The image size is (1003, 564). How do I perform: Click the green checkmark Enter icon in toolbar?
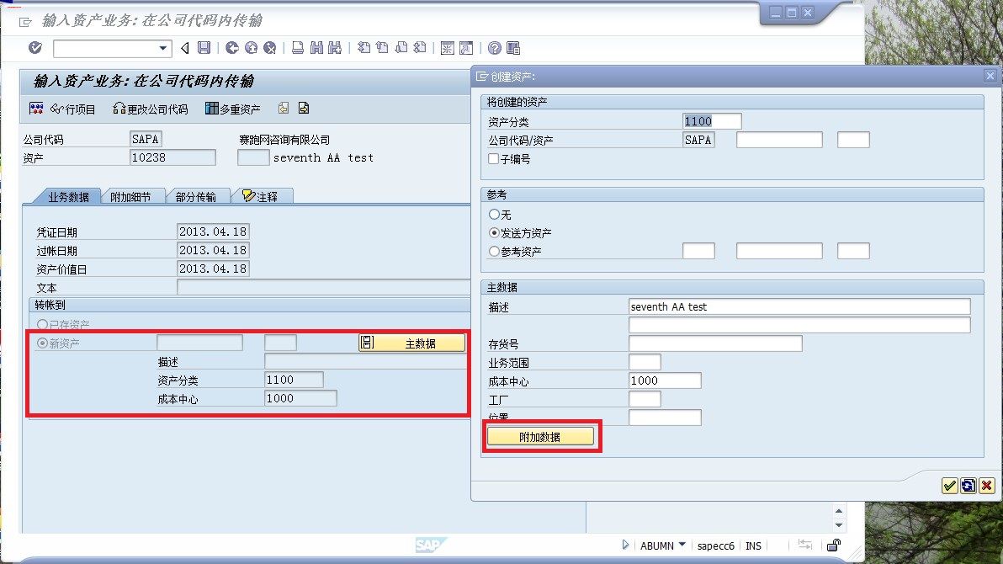35,47
